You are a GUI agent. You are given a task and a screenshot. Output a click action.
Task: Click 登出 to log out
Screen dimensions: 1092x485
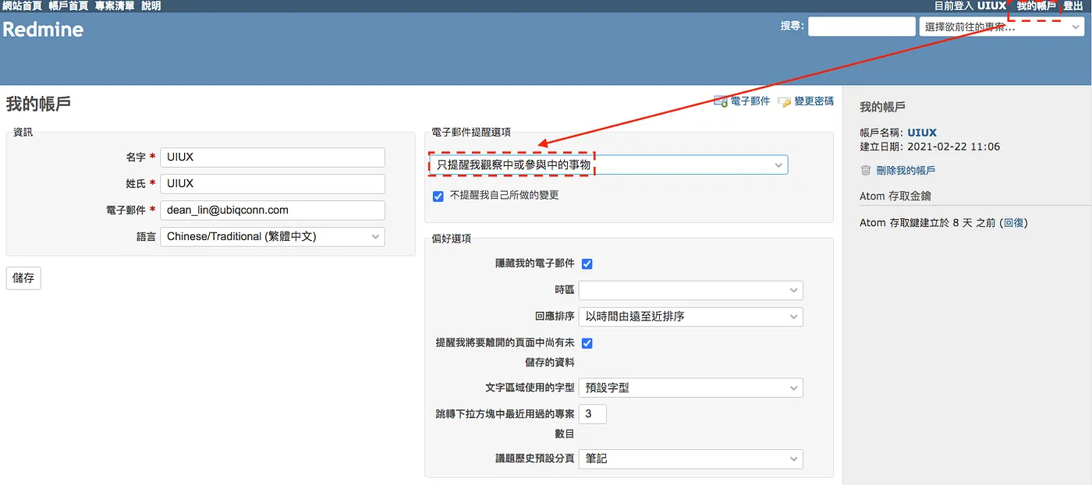[1073, 6]
